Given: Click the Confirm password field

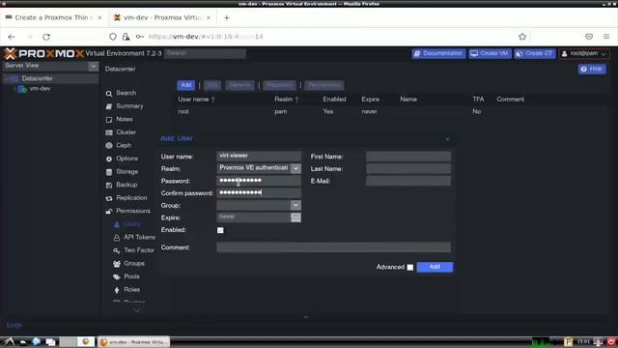Looking at the screenshot, I should pos(259,193).
